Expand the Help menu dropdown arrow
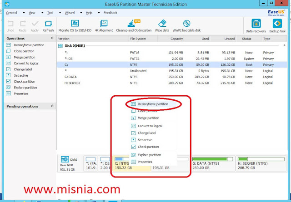This screenshot has height=202, width=291. coord(99,13)
